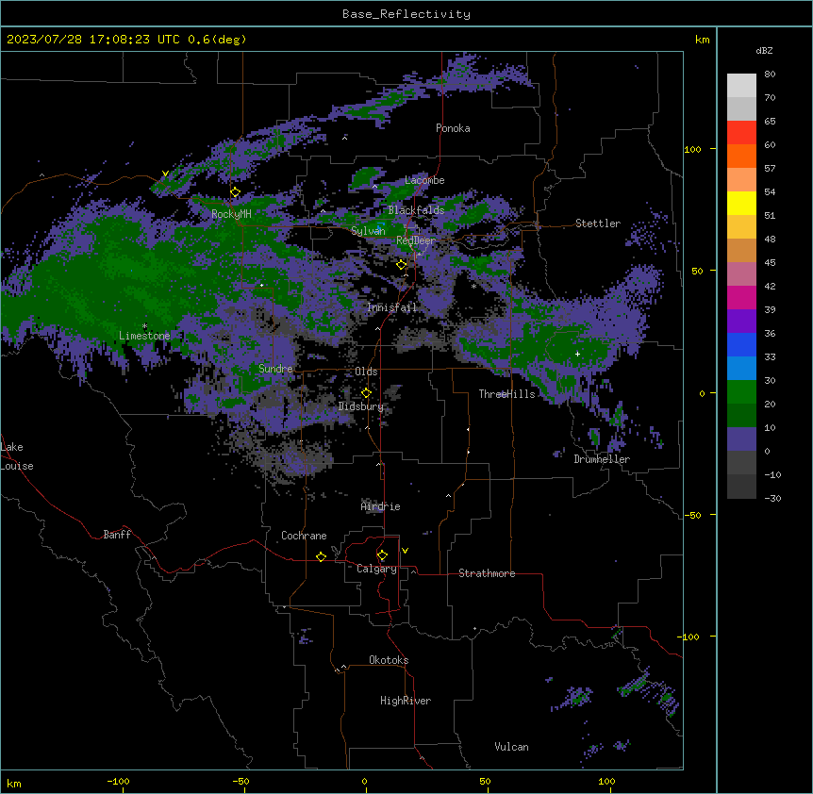Select the bright green 20-30 dBZ swatch
The image size is (813, 794).
click(x=741, y=392)
